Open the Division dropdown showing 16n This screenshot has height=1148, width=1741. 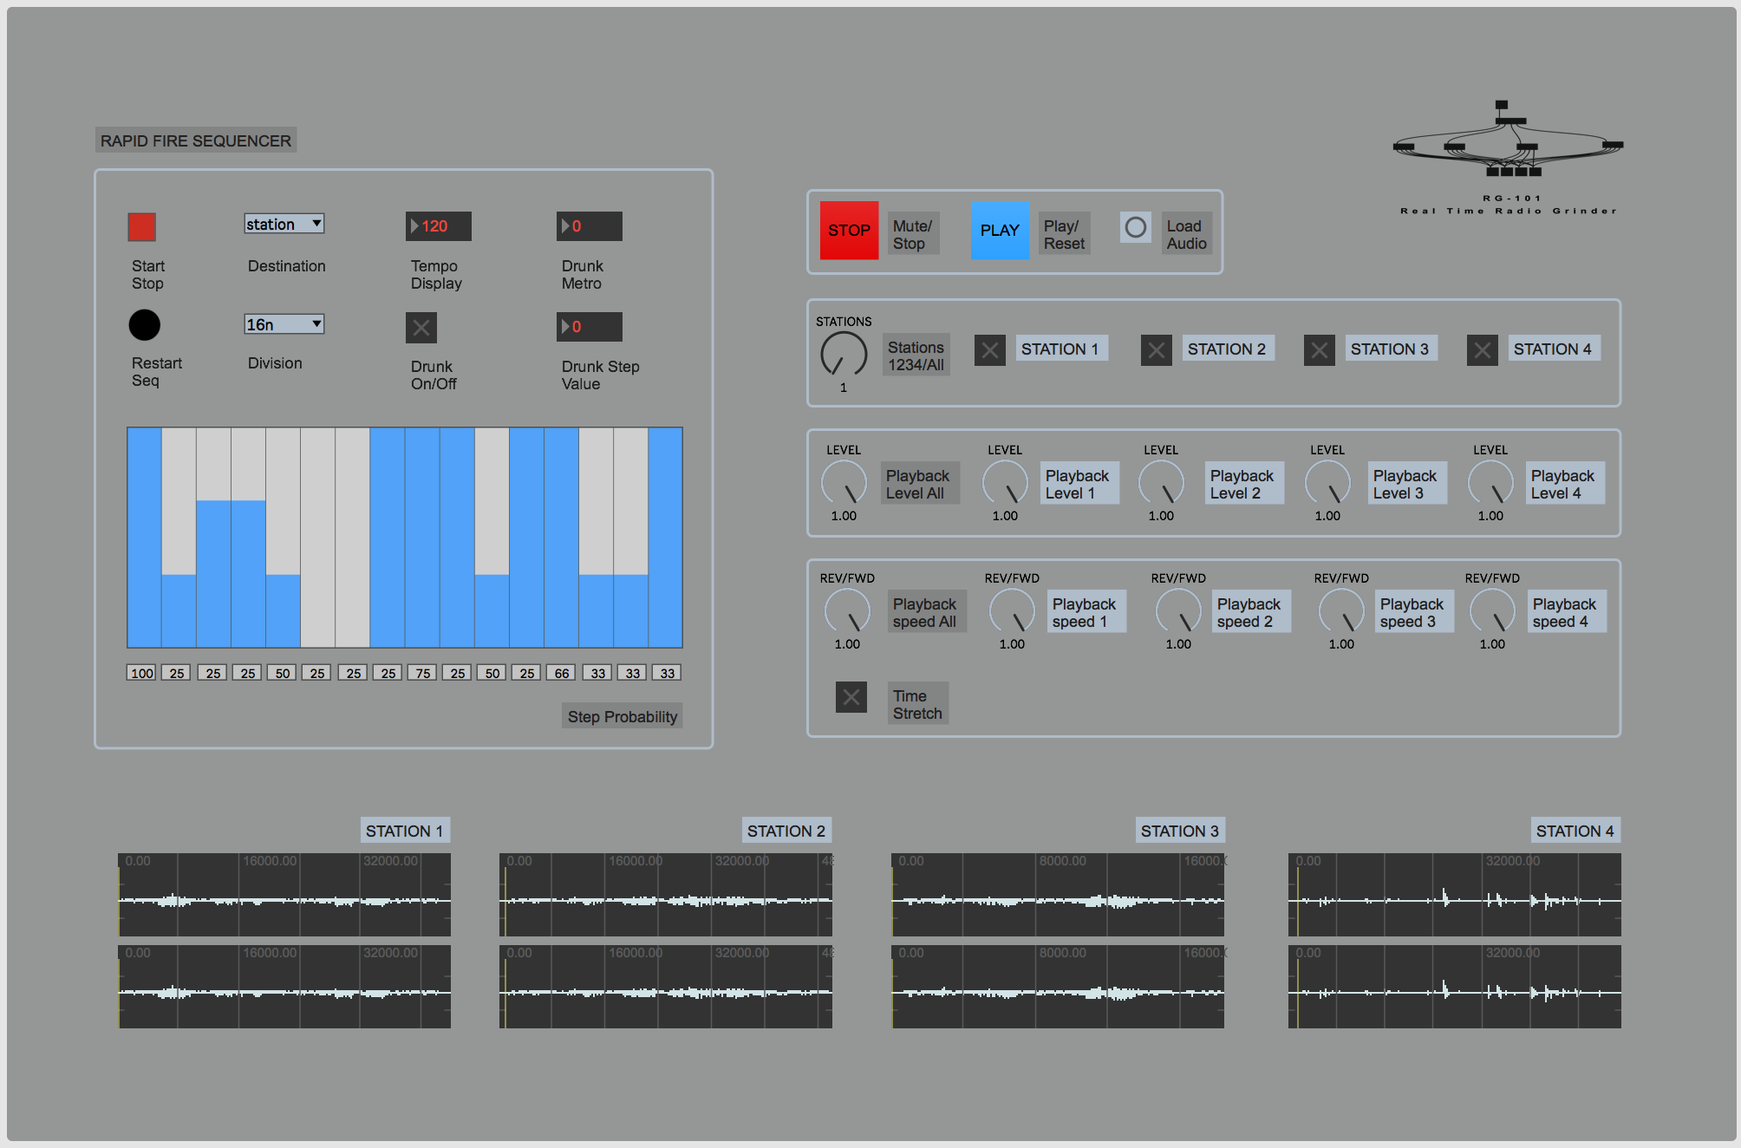pyautogui.click(x=284, y=324)
